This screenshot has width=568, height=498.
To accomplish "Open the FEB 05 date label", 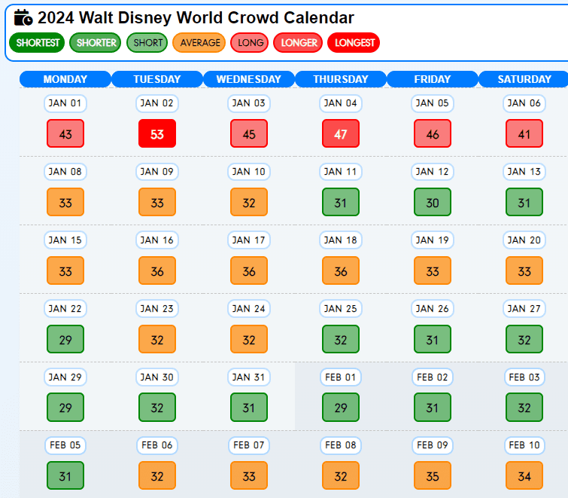I will (65, 445).
